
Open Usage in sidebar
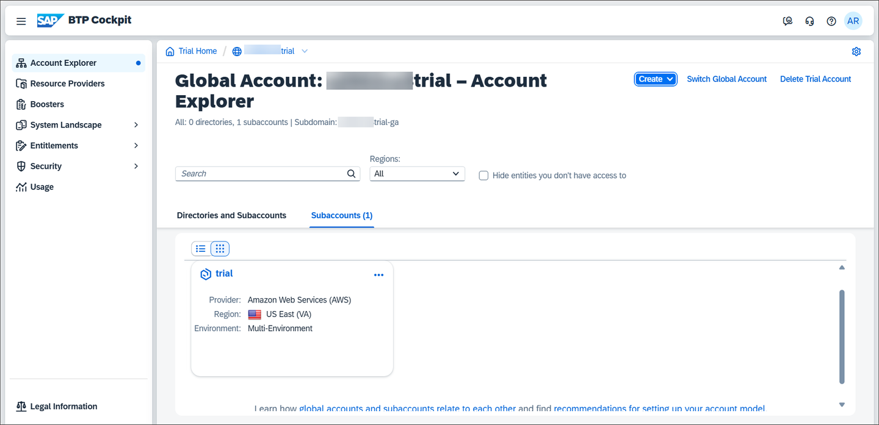(x=78, y=187)
